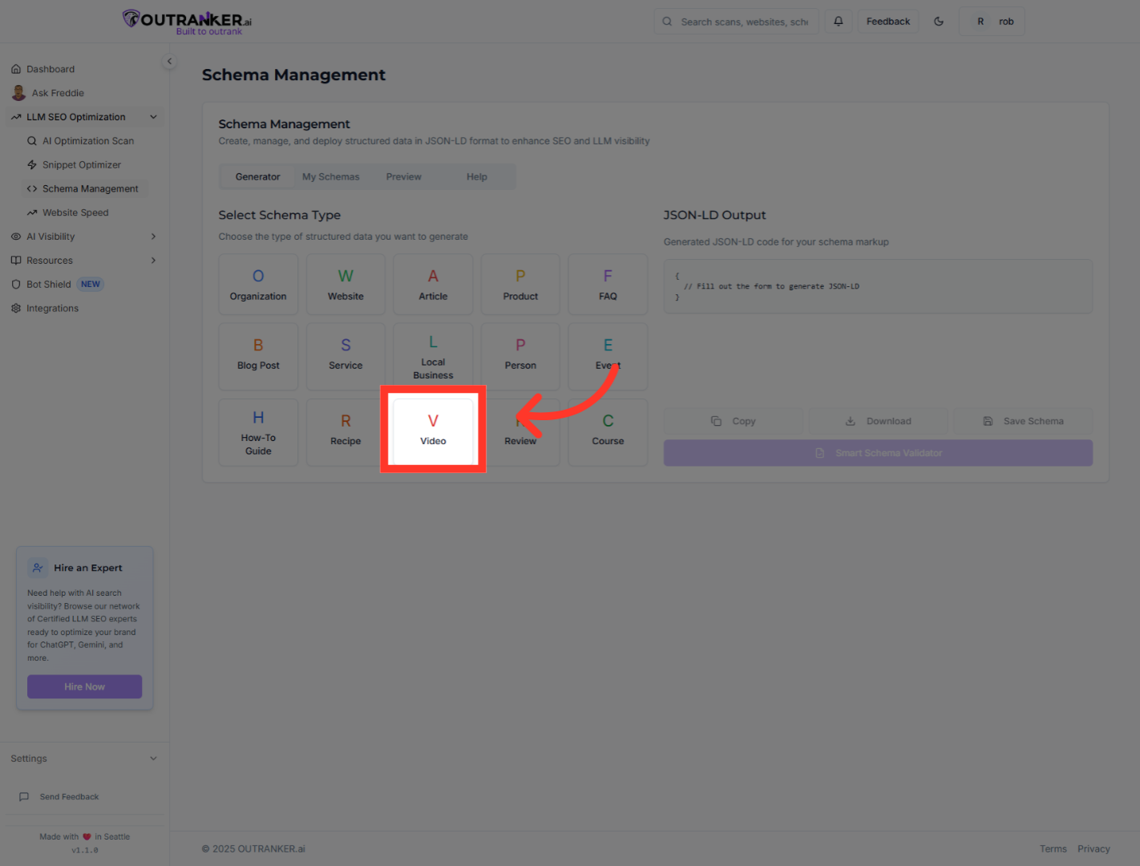1140x866 pixels.
Task: Click the NEW badge beside Bot Shield
Action: 91,285
